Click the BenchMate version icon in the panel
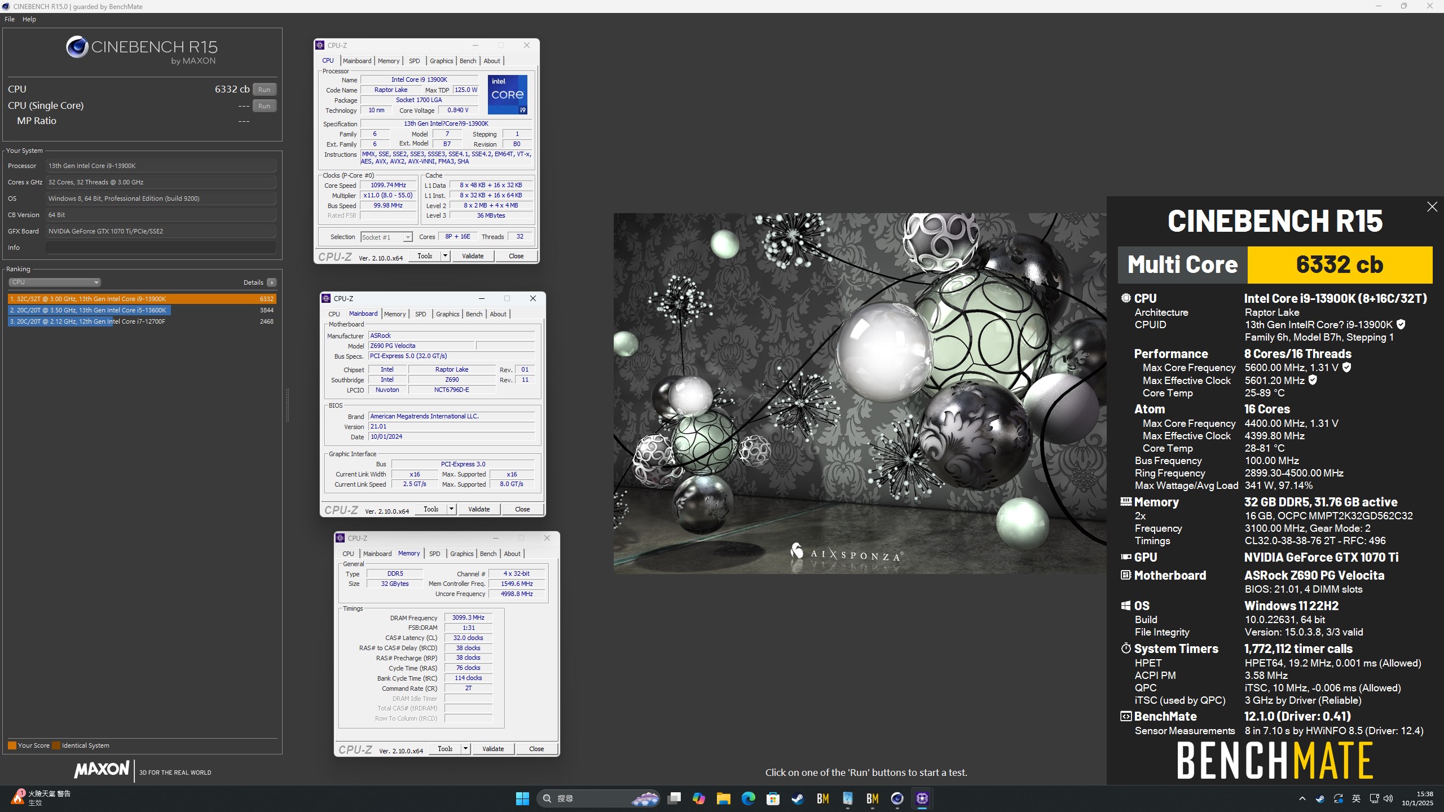The width and height of the screenshot is (1444, 812). point(1125,716)
